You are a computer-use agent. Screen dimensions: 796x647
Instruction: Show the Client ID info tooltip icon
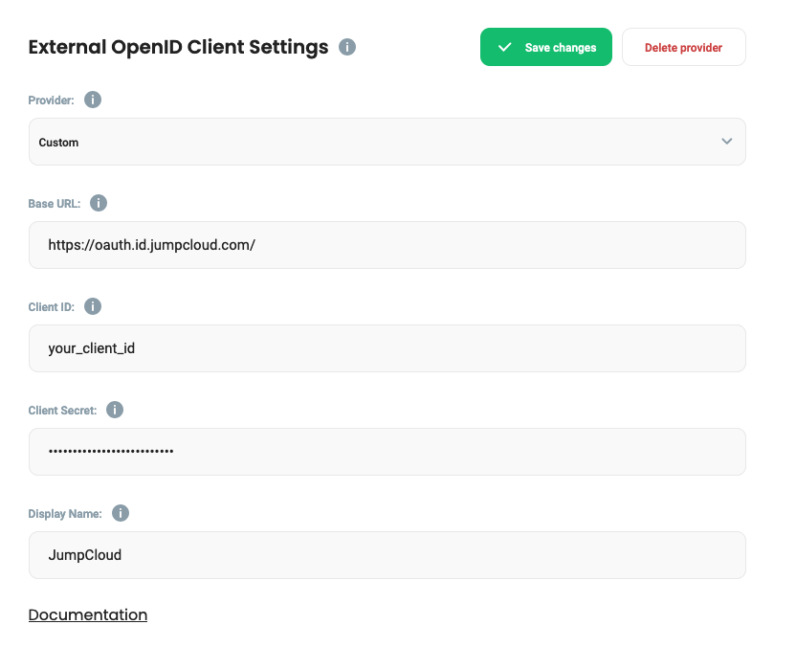tap(93, 306)
